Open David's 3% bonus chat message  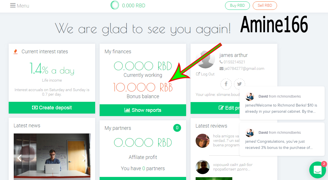(282, 139)
